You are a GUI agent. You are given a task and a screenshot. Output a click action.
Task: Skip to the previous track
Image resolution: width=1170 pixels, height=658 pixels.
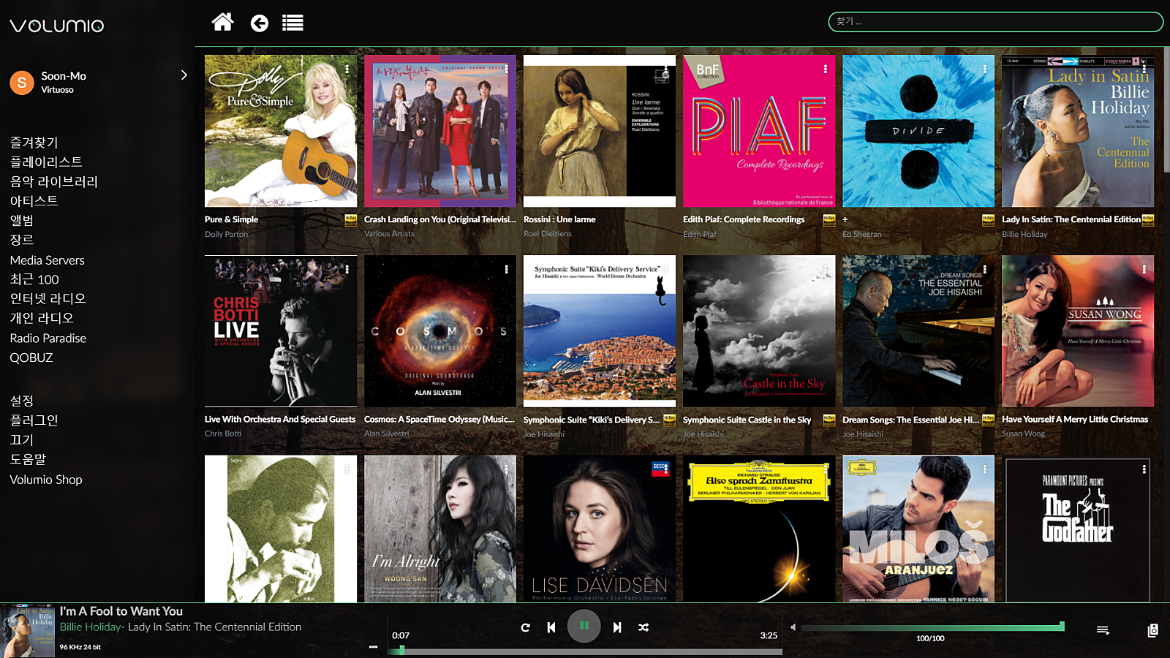coord(551,627)
